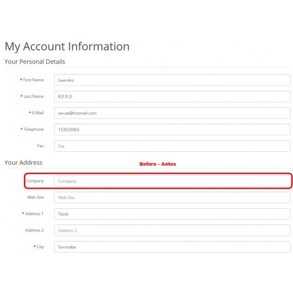
Task: Click the Web Site text box
Action: pyautogui.click(x=172, y=197)
